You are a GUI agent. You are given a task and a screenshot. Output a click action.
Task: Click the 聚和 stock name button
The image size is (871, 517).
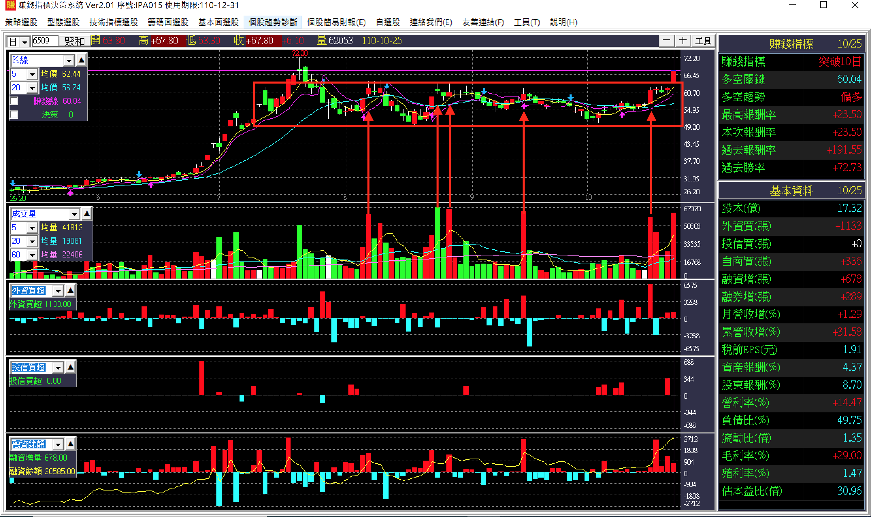click(x=74, y=41)
